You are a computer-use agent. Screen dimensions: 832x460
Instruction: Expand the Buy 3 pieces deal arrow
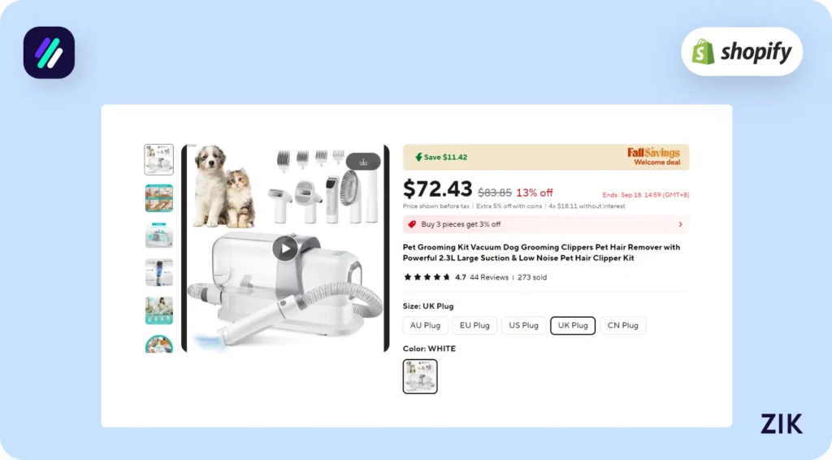pos(680,224)
